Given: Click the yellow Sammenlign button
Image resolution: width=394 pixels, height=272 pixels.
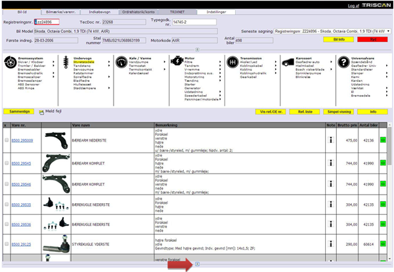Looking at the screenshot, I should [x=18, y=112].
